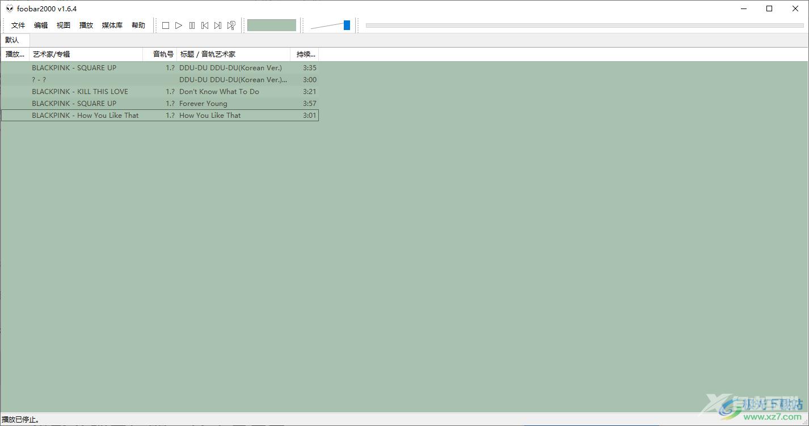Click the volume slider handle
This screenshot has height=426, width=809.
point(347,25)
